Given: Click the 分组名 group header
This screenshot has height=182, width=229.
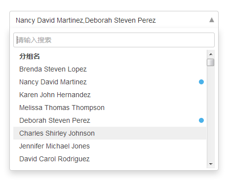Looking at the screenshot, I should click(x=30, y=56).
